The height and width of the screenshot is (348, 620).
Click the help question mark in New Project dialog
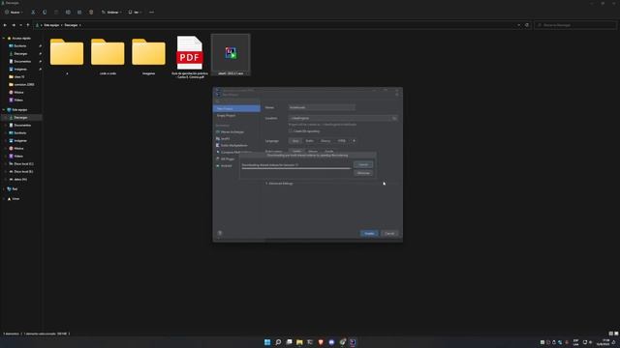220,233
